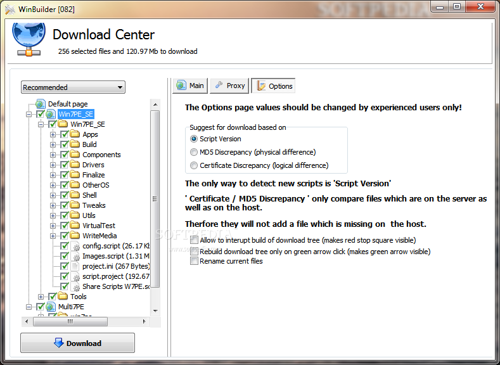Select the WriteMedia tree label

point(99,236)
